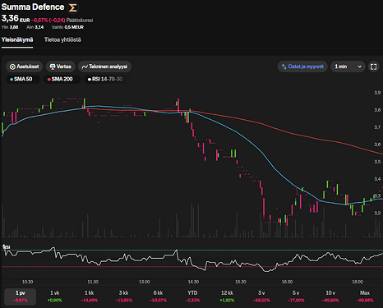Select the 1 vk time range
This screenshot has width=383, height=308.
pos(55,297)
